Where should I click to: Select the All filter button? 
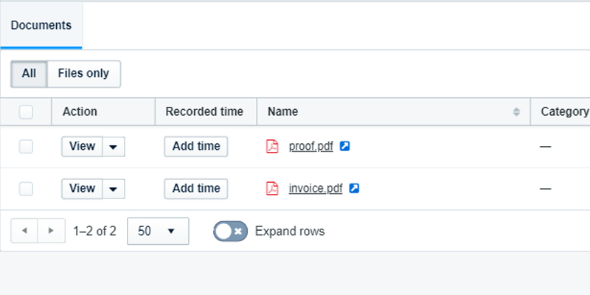pos(29,74)
